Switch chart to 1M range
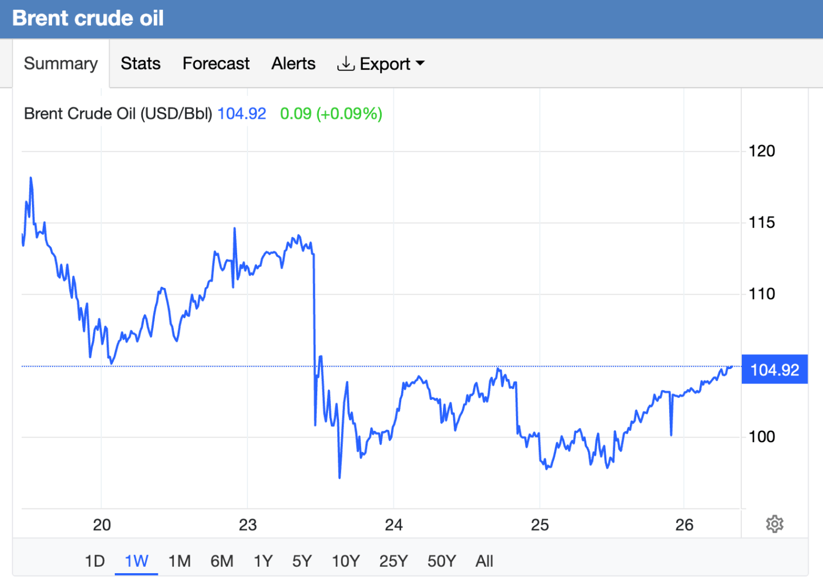Screen dimensions: 823x584 click(179, 561)
